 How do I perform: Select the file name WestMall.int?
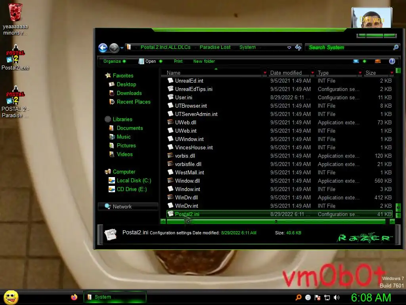coord(189,172)
